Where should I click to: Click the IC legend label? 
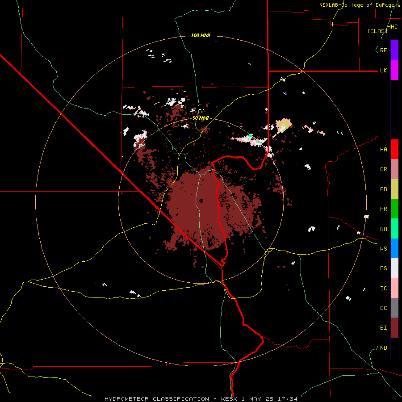(383, 289)
